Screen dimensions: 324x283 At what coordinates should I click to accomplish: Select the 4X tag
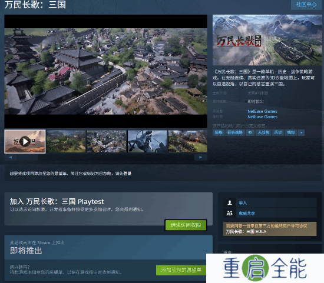click(250, 132)
